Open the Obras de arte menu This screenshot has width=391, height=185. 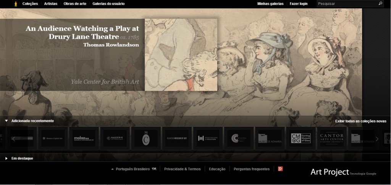pyautogui.click(x=75, y=4)
